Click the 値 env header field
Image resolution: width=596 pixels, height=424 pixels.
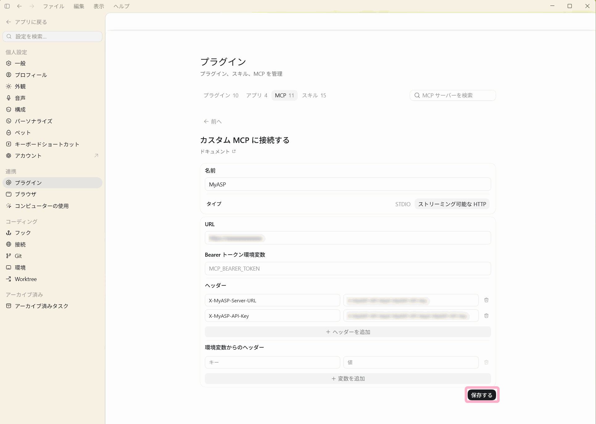pos(411,362)
